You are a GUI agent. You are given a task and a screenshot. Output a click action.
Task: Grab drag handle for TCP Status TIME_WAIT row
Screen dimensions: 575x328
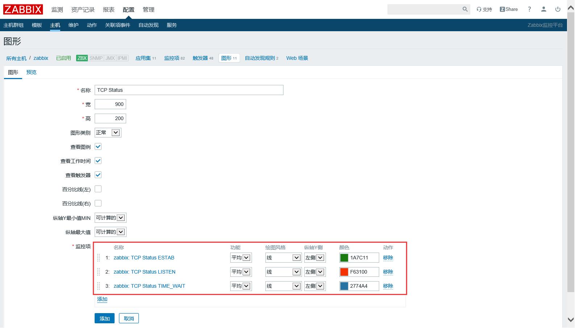[99, 286]
